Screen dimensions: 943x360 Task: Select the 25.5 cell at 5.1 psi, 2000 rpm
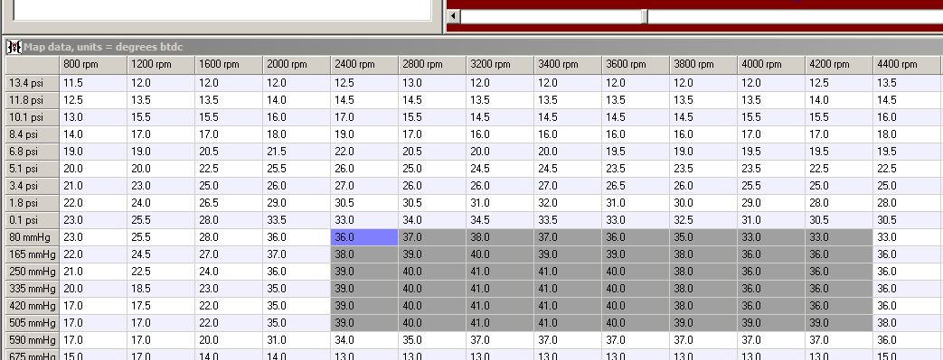297,169
